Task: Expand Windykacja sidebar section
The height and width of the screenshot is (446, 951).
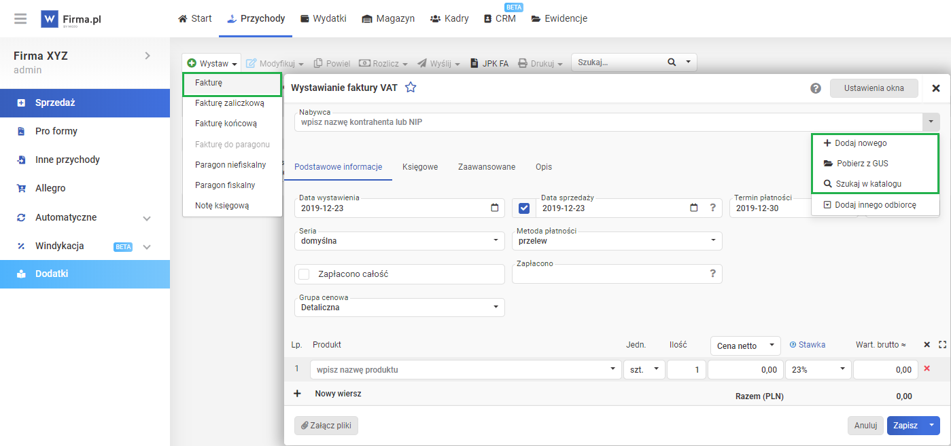Action: pos(147,246)
